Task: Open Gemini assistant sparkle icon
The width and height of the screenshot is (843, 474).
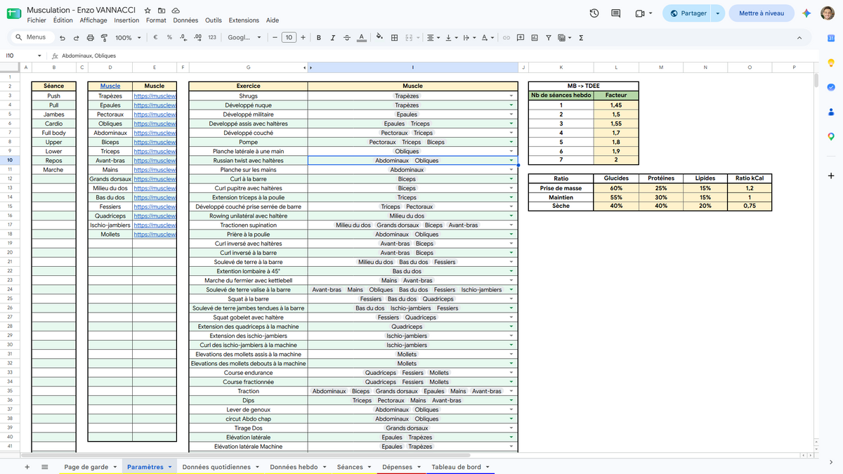Action: click(807, 13)
